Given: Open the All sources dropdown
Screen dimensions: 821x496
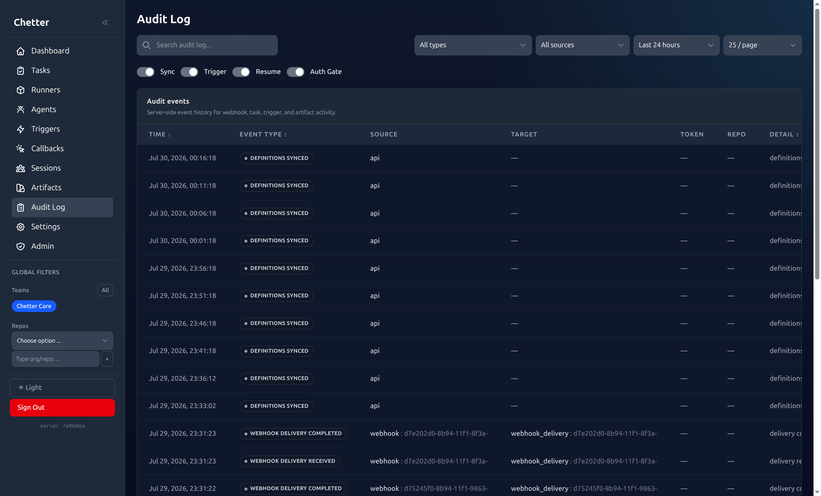Looking at the screenshot, I should pos(582,45).
